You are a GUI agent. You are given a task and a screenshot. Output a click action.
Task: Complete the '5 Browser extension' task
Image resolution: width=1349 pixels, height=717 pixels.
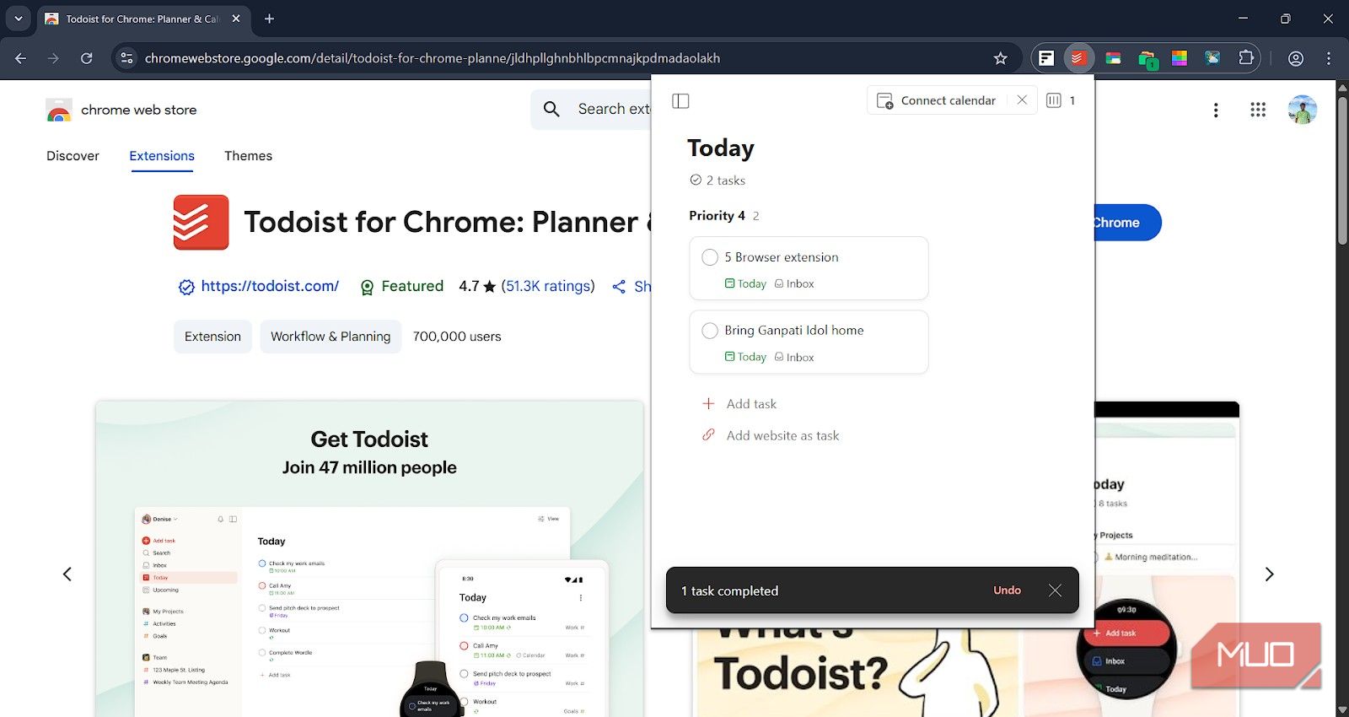click(x=710, y=257)
